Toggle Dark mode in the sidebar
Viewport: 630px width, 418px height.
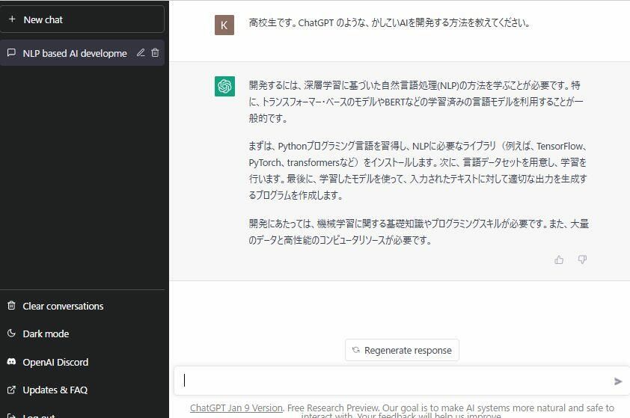[46, 334]
